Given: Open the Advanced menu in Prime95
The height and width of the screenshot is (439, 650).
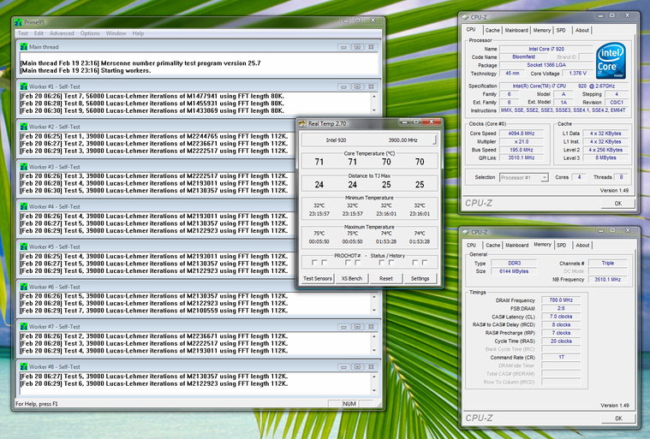Looking at the screenshot, I should tap(62, 33).
